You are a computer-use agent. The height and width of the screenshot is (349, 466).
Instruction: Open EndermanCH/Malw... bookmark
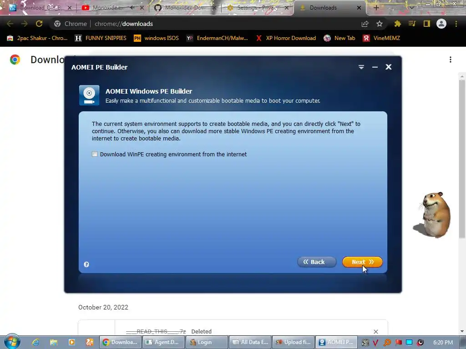click(x=217, y=38)
